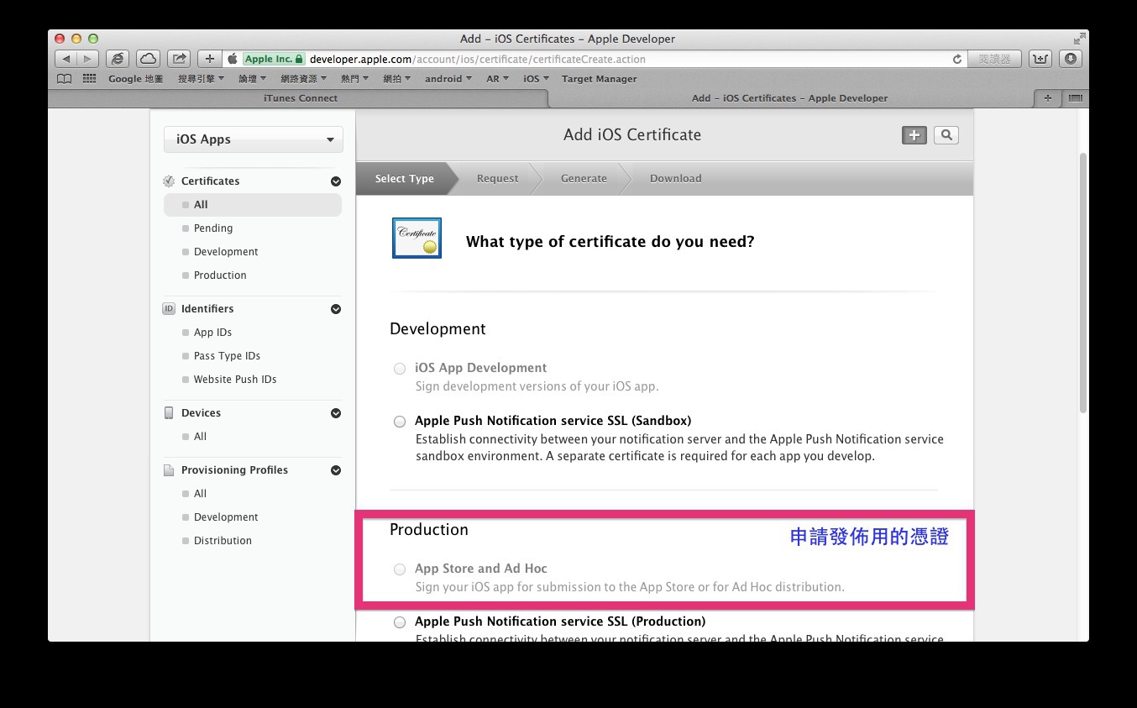Viewport: 1137px width, 708px height.
Task: Open page in Internet Explorer icon
Action: tap(118, 59)
